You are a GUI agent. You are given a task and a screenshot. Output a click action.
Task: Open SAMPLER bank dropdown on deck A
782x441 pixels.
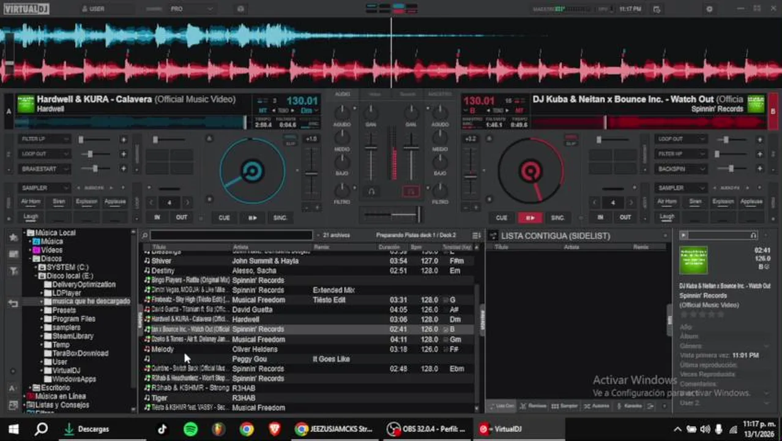(45, 187)
